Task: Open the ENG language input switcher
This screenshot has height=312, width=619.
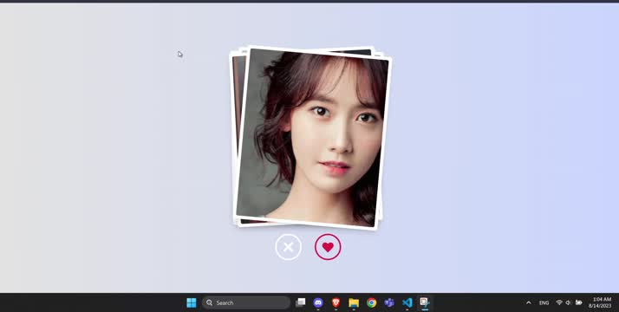Action: [544, 303]
